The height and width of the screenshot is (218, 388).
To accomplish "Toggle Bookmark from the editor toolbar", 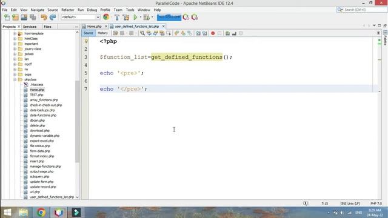I will [x=190, y=33].
